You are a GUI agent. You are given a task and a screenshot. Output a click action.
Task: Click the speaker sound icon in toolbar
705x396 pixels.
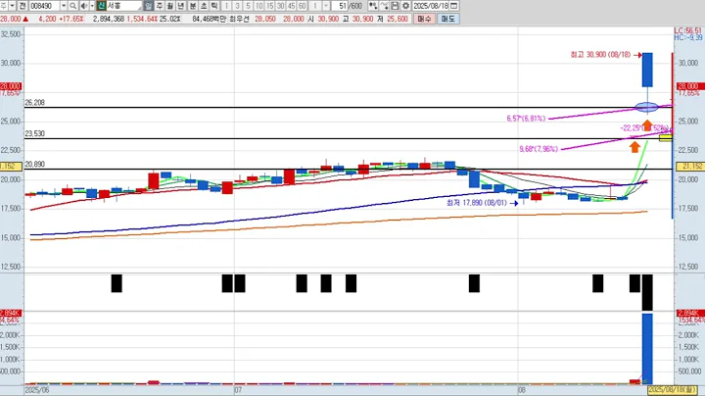[84, 6]
